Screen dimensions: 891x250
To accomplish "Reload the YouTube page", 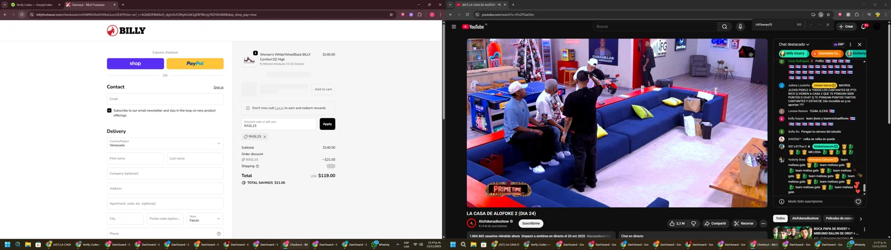I will coord(467,14).
